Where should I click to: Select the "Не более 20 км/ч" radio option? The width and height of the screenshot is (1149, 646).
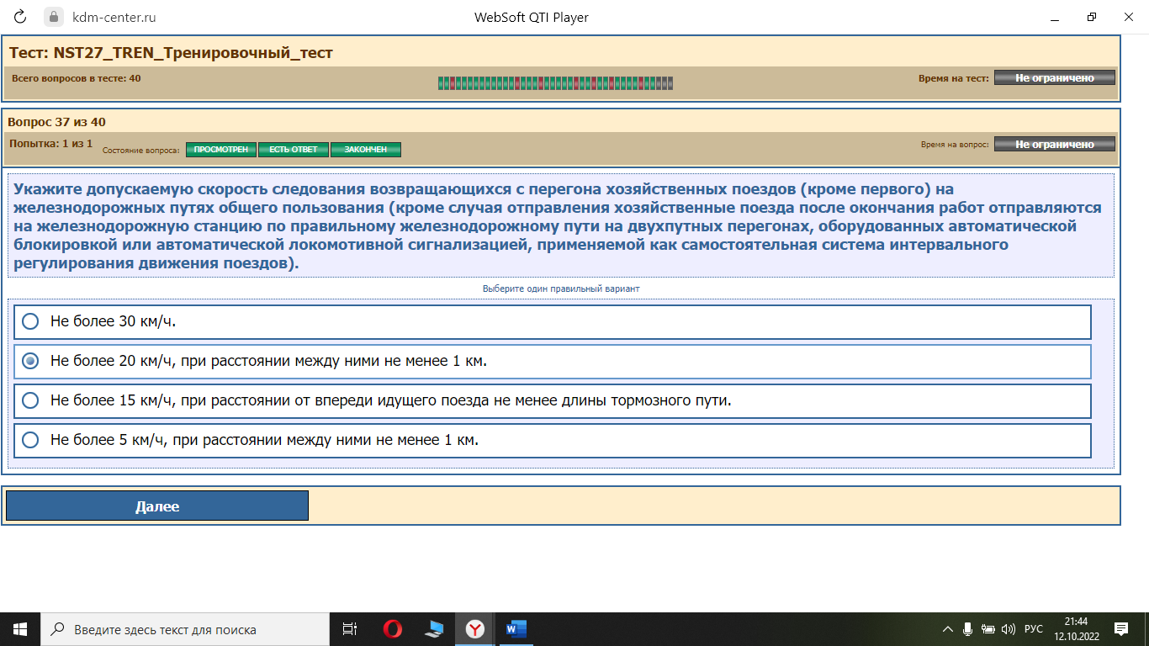tap(30, 361)
